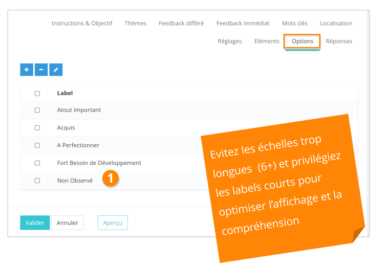Toggle the select-all checkbox beside Label header

pyautogui.click(x=37, y=94)
